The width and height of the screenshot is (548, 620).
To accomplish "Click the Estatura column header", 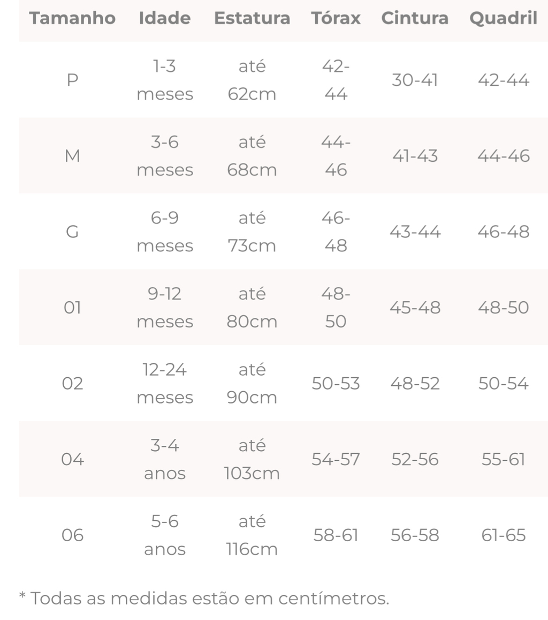I will [x=252, y=18].
